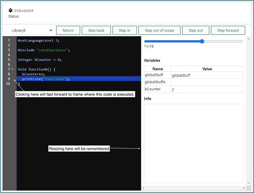Click line number 1 in the gutter
The width and height of the screenshot is (254, 193).
pos(9,40)
